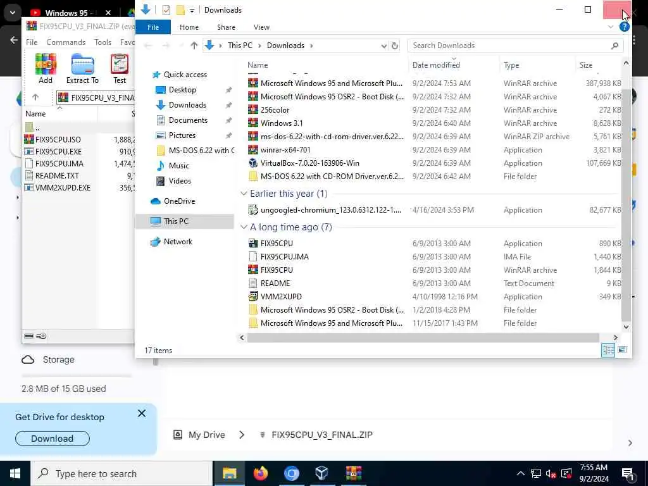Click Download button for Drive desktop

point(53,439)
